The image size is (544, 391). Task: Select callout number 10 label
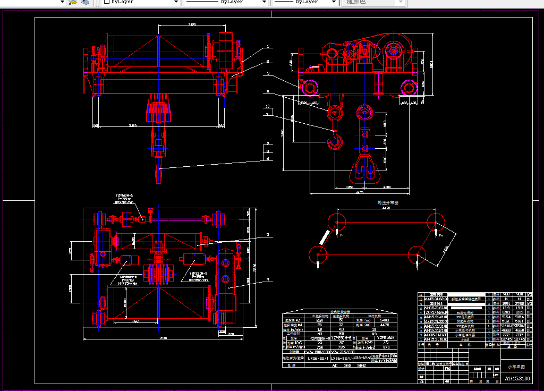tap(268, 106)
